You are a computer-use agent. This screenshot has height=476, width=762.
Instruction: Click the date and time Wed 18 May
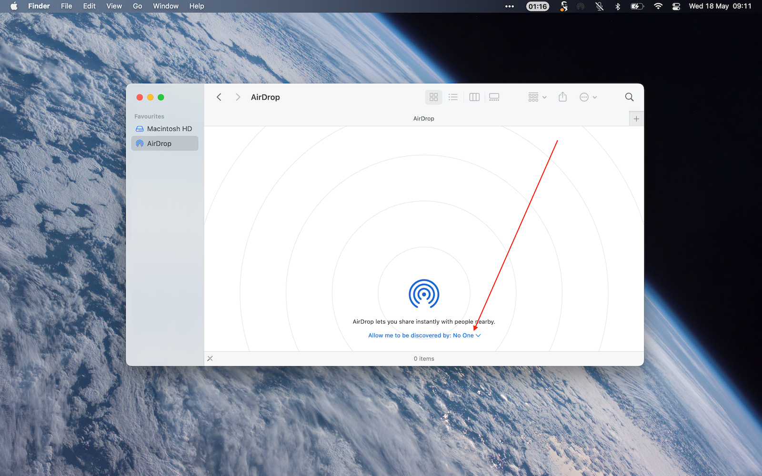pyautogui.click(x=720, y=6)
